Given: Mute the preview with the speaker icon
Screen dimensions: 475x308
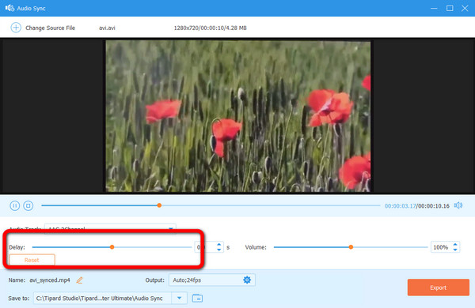Looking at the screenshot, I should point(458,205).
